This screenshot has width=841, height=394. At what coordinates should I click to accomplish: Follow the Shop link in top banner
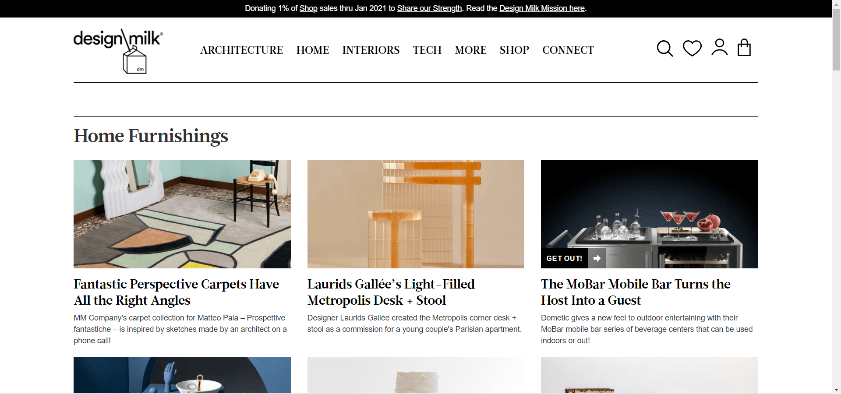click(308, 8)
